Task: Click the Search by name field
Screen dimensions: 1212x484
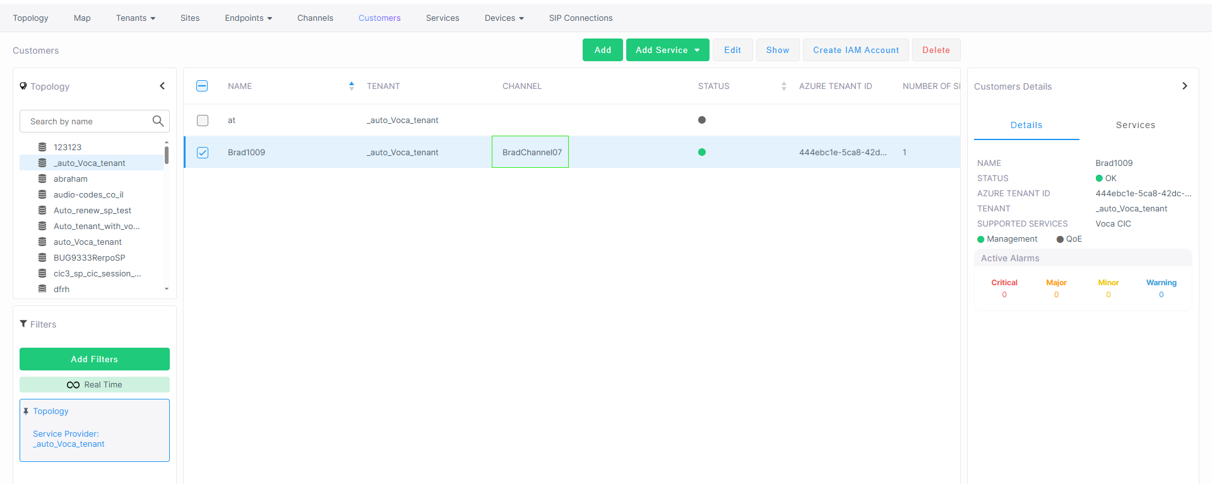Action: (88, 121)
